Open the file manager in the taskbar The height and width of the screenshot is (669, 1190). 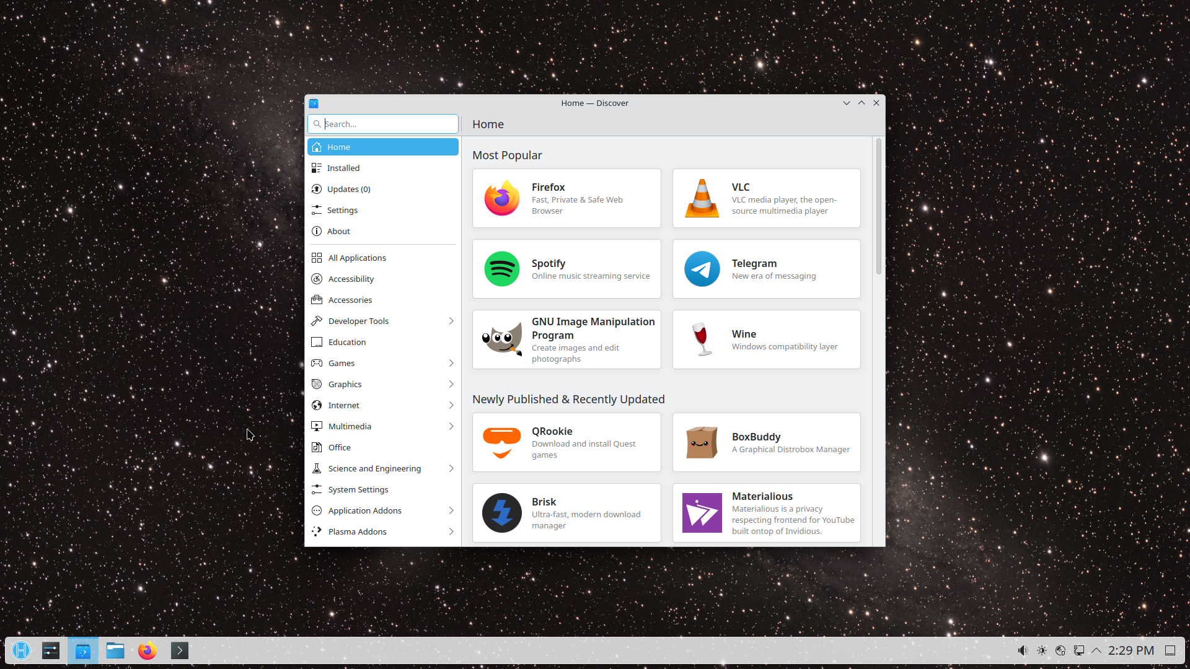tap(115, 650)
